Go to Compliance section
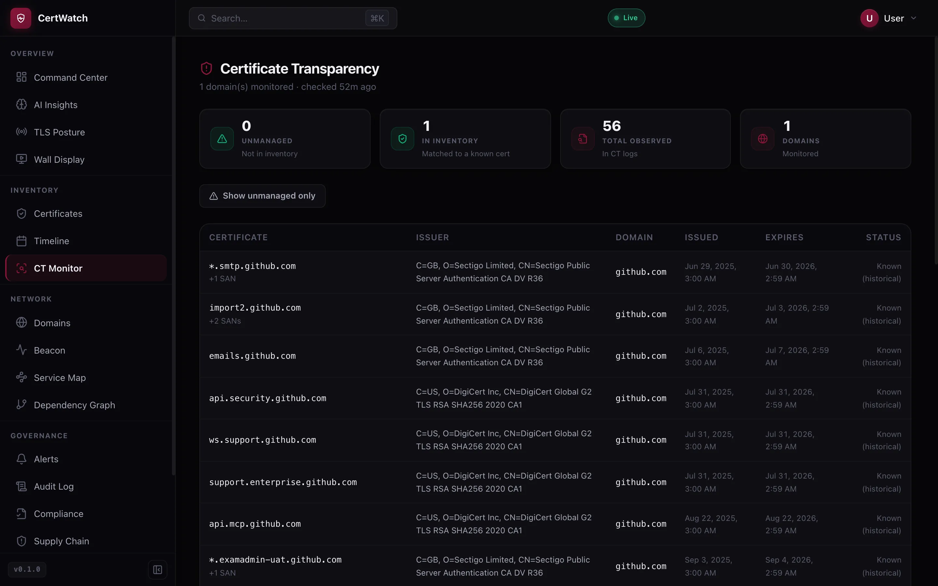Screen dimensions: 938x586 [x=86, y=513]
